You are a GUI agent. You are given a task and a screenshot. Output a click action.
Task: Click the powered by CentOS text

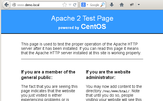pyautogui.click(x=82, y=27)
